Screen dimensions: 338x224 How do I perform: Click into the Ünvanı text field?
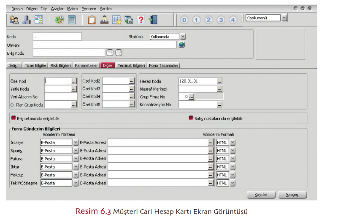click(104, 45)
